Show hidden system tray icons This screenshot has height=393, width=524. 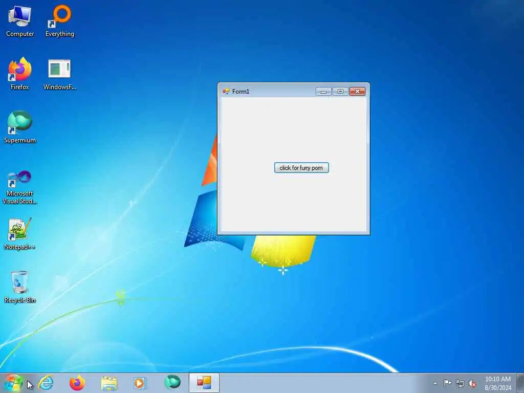click(x=435, y=383)
